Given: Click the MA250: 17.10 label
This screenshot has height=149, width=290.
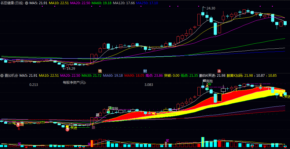Looking at the screenshot, I should point(146,3).
